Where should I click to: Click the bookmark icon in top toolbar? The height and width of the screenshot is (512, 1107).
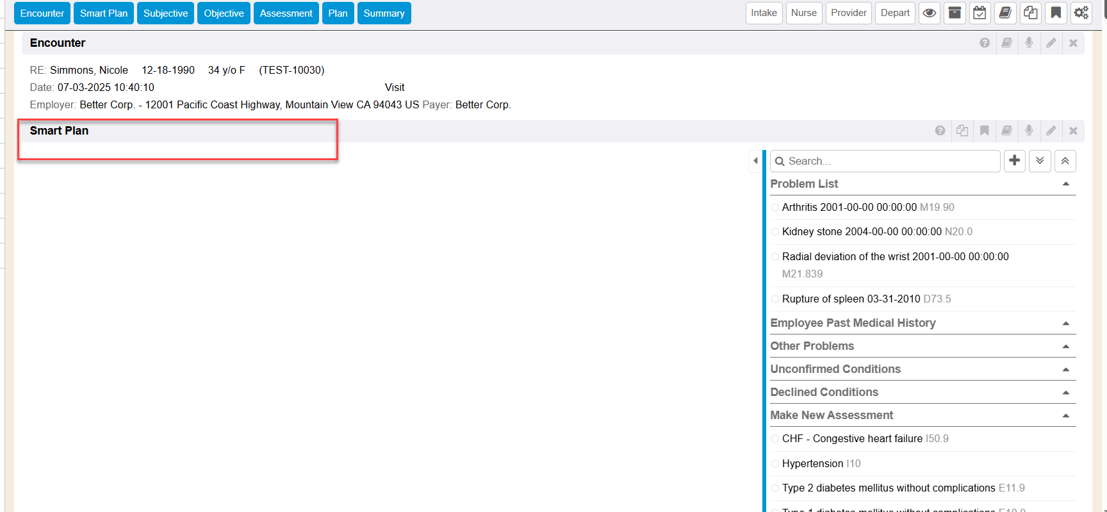(x=1056, y=13)
